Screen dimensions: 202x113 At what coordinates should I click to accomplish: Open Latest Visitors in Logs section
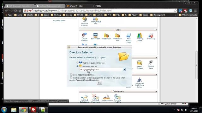pyautogui.click(x=84, y=37)
